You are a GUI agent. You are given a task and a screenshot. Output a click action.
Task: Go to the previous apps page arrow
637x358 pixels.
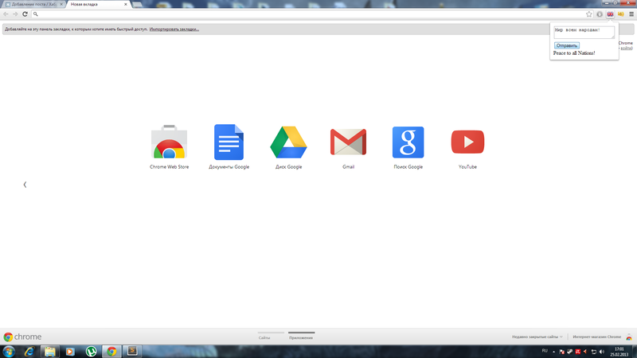point(25,185)
